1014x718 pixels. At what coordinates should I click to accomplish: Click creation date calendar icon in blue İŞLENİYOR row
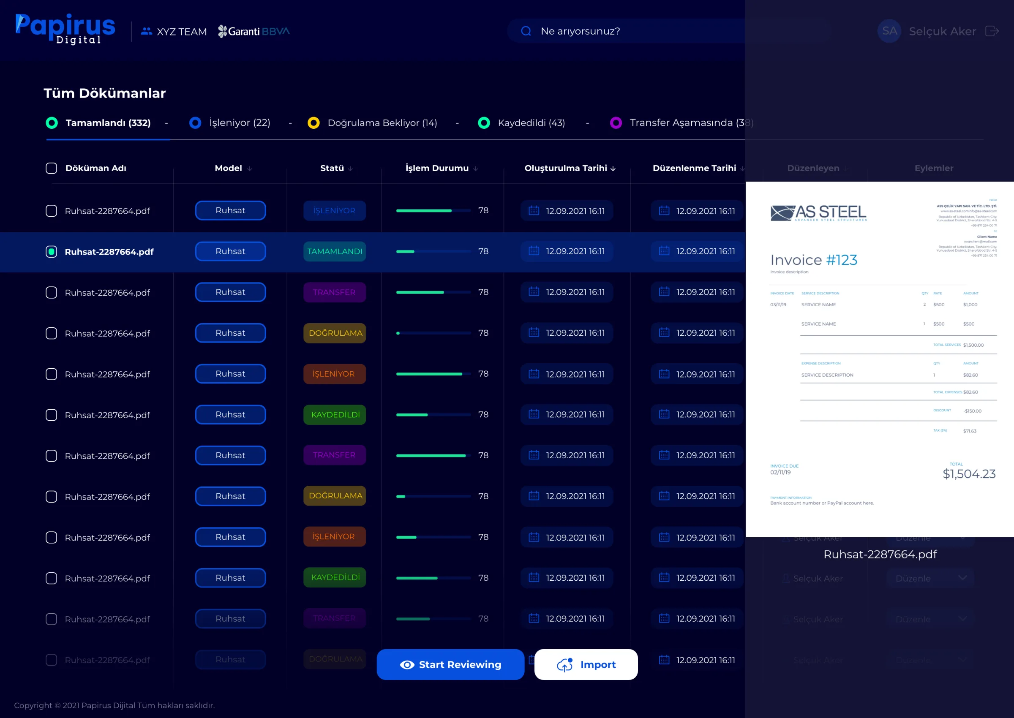[534, 210]
